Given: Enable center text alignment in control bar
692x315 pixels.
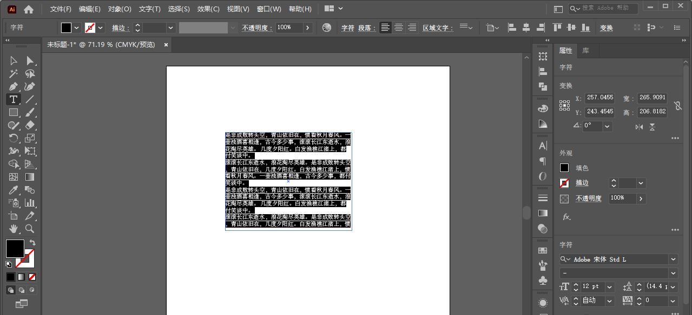Looking at the screenshot, I should pyautogui.click(x=399, y=28).
